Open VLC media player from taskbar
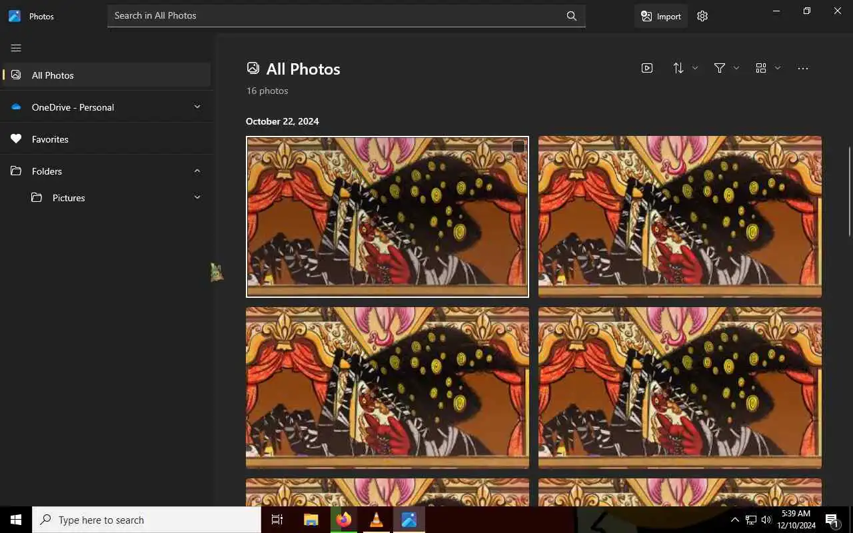853x533 pixels. click(377, 520)
